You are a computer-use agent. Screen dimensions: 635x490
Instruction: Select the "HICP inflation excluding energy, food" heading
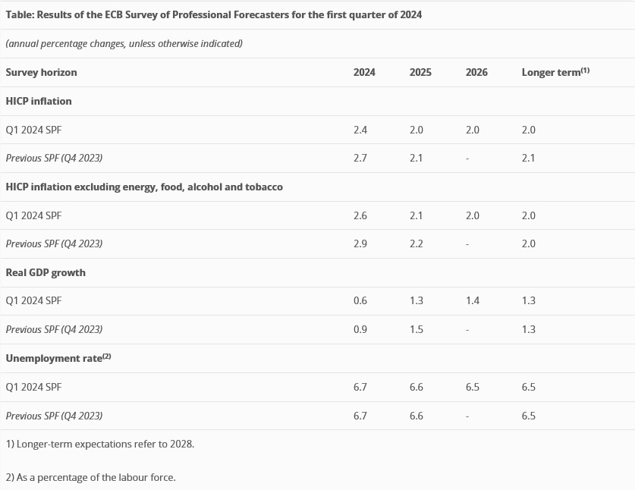144,187
